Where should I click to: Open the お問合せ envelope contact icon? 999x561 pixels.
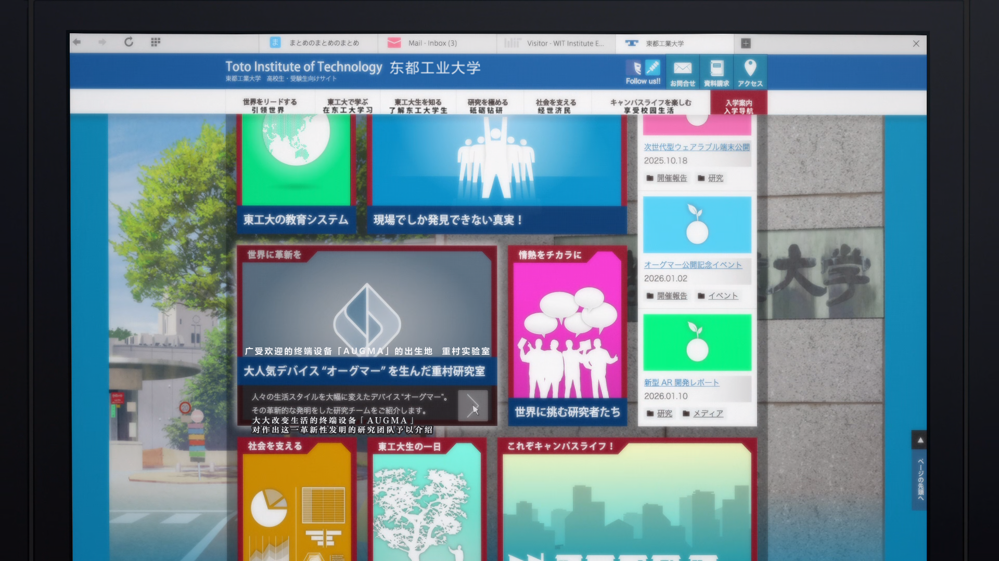683,67
